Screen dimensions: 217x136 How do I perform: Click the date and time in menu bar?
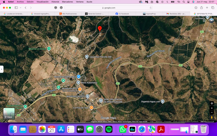(x=205, y=2)
